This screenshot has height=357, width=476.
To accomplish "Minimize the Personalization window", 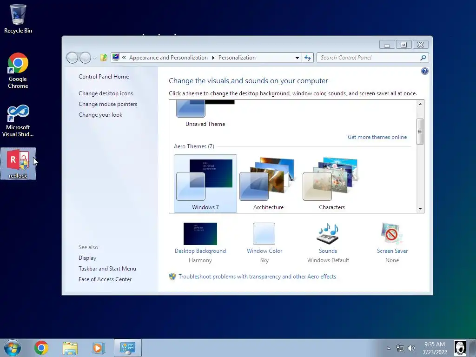I will coord(387,45).
